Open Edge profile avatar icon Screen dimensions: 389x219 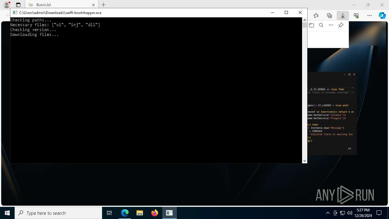pos(7,5)
